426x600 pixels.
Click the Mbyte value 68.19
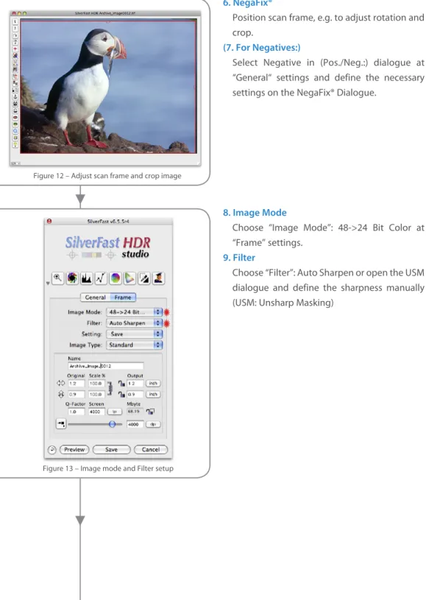[x=135, y=412]
